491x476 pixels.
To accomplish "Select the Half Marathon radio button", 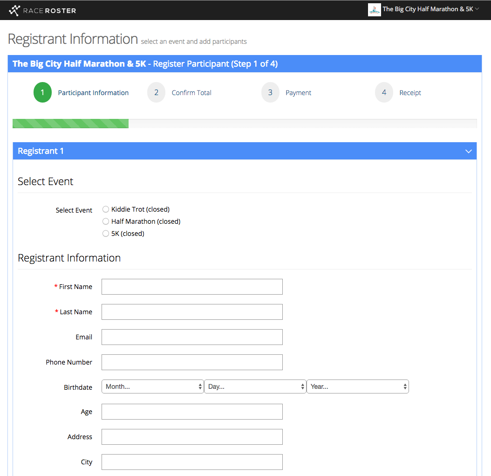I will [x=106, y=221].
